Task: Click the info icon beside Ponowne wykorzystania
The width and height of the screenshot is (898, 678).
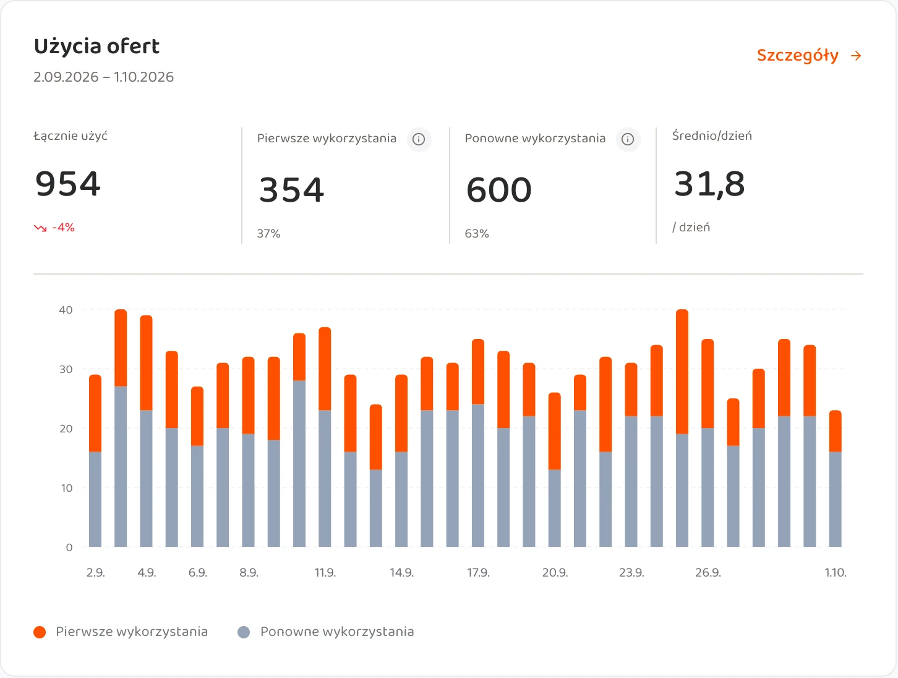Action: pyautogui.click(x=628, y=139)
